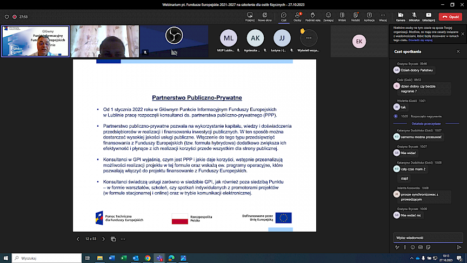This screenshot has width=467, height=263.
Task: Select the second participant video thumbnail
Action: point(105,41)
